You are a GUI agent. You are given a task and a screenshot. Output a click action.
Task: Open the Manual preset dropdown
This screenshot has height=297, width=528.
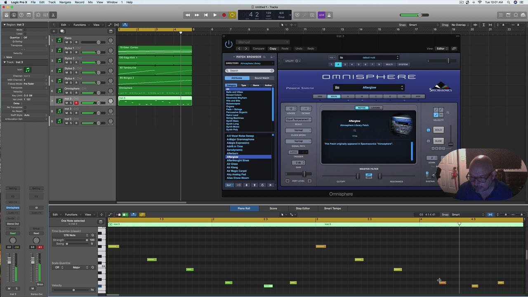(262, 42)
